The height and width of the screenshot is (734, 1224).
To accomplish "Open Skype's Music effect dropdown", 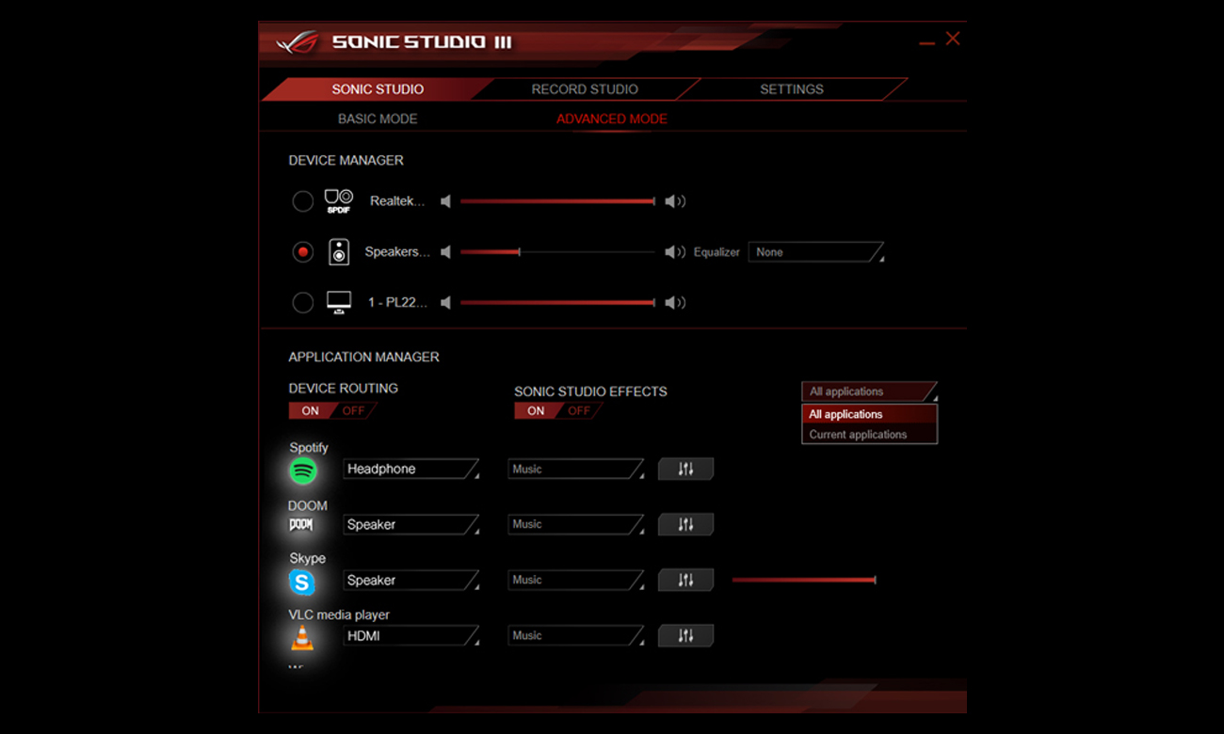I will tap(576, 580).
